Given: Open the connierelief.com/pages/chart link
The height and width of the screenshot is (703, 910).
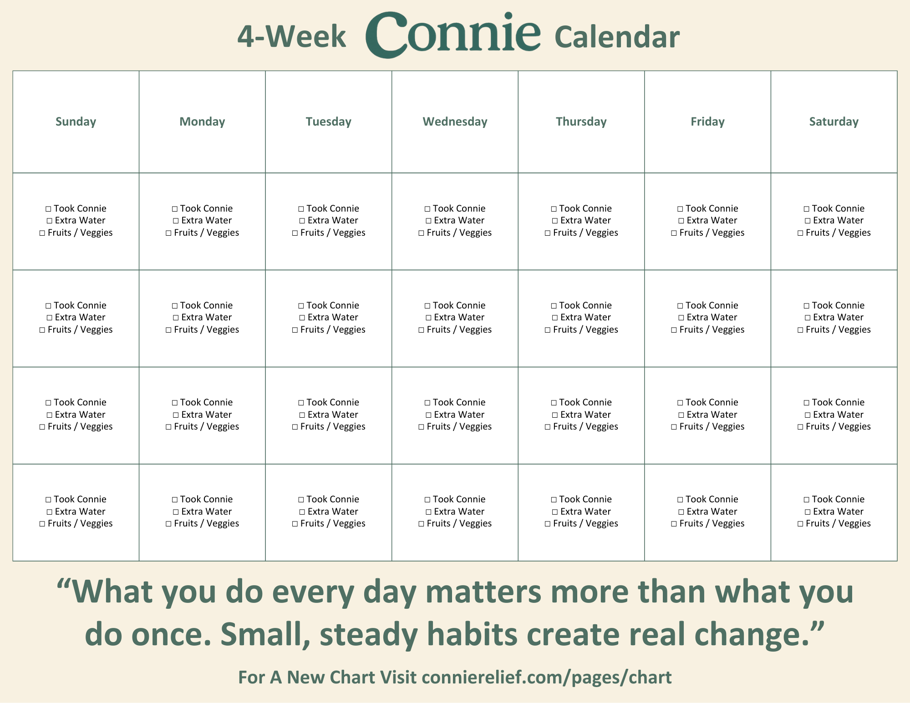Looking at the screenshot, I should [546, 678].
